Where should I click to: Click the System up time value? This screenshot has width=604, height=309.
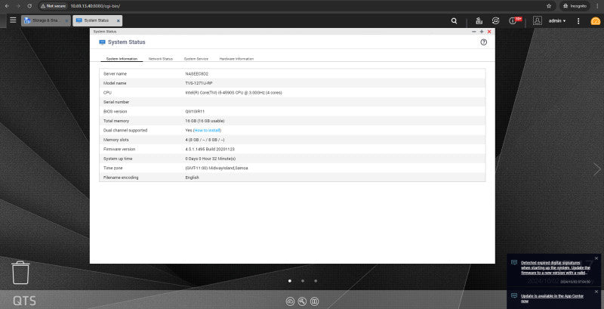click(211, 159)
